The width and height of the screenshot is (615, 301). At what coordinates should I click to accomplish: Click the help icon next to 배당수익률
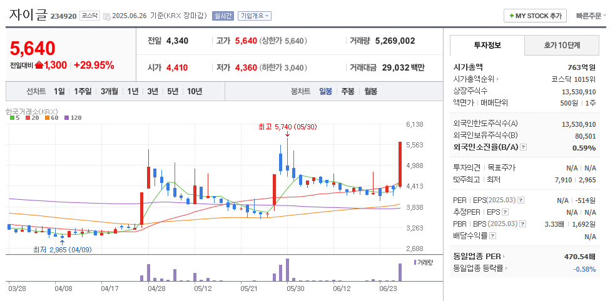(493, 235)
